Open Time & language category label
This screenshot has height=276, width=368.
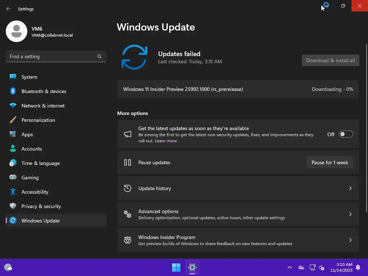tap(41, 163)
